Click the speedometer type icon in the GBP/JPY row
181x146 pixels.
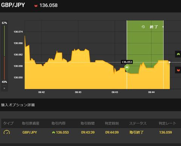click(7, 132)
